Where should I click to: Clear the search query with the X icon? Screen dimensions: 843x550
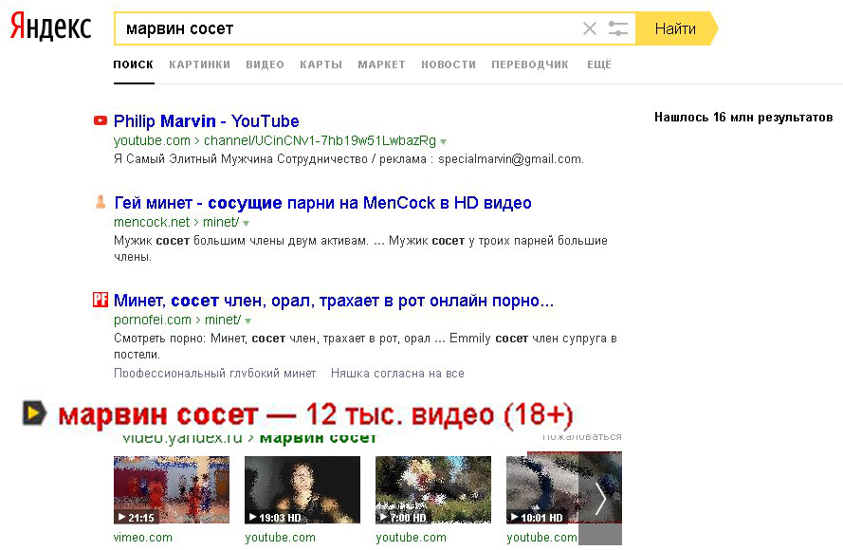590,28
